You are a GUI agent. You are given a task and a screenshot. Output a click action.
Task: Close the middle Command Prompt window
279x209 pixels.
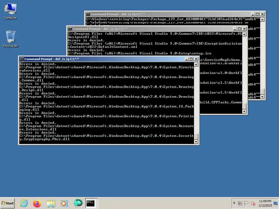[244, 29]
